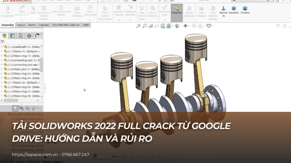291x163 pixels.
Task: Toggle the Instant3D button
Action: [177, 13]
